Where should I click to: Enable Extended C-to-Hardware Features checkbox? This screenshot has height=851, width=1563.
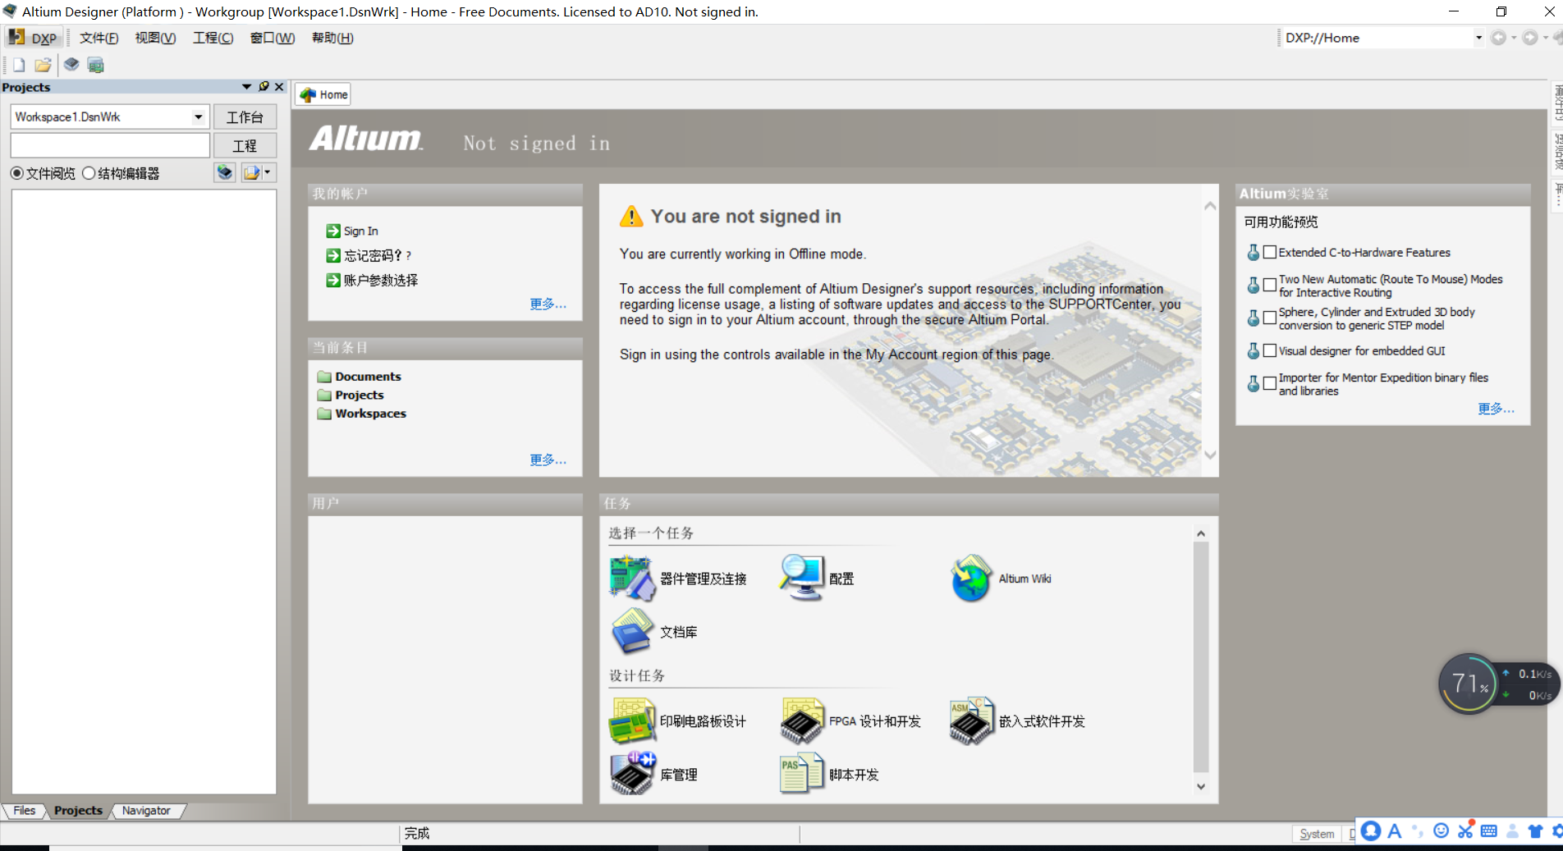[1270, 252]
